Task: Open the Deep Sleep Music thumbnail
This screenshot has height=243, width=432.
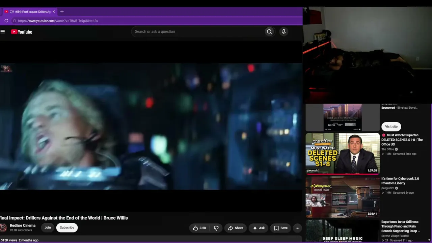Action: point(343,231)
